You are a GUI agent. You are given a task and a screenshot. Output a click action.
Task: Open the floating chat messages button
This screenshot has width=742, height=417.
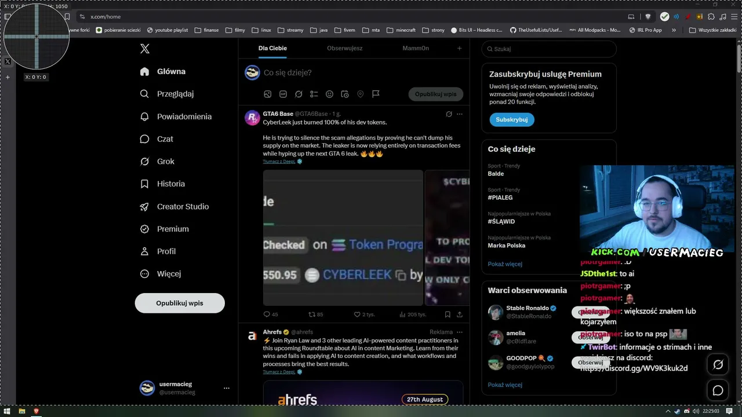(718, 390)
